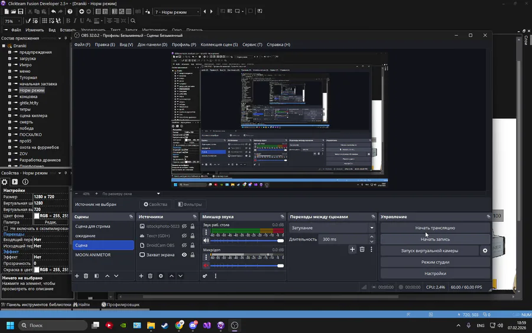Mute the desktop audio speaker icon

click(x=206, y=241)
